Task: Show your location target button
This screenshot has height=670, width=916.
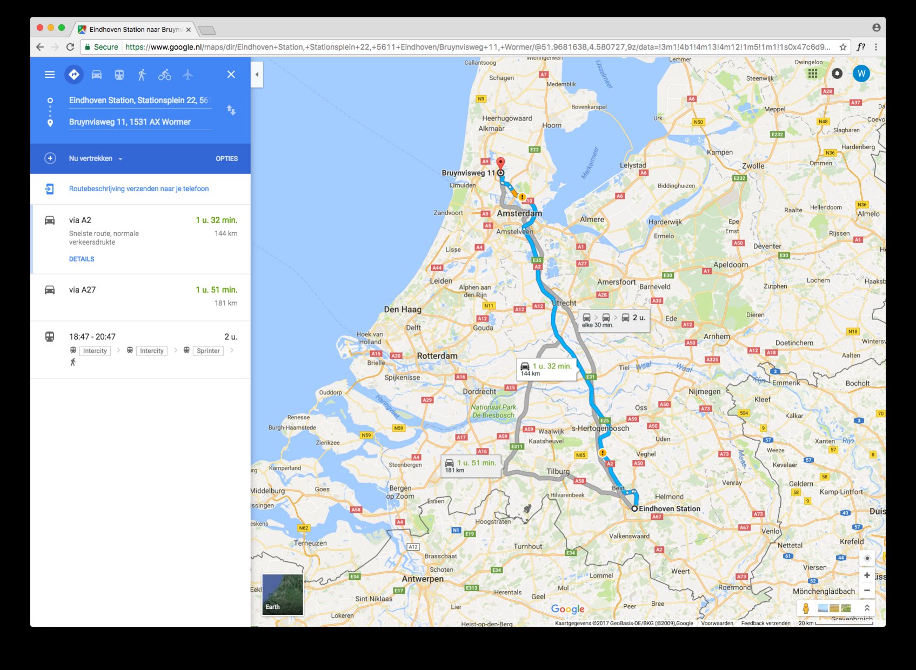Action: point(867,558)
